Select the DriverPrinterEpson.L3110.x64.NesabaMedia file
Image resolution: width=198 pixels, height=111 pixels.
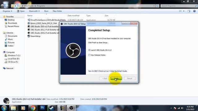48,20
